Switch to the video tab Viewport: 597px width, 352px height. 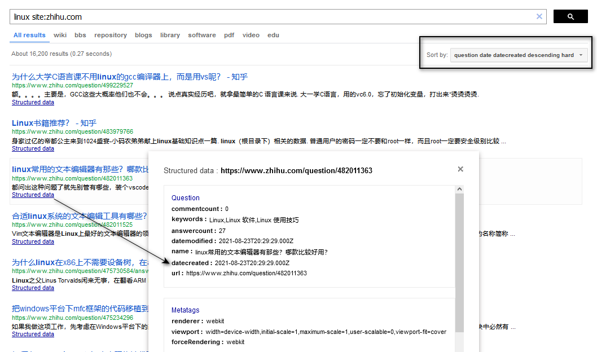click(251, 35)
